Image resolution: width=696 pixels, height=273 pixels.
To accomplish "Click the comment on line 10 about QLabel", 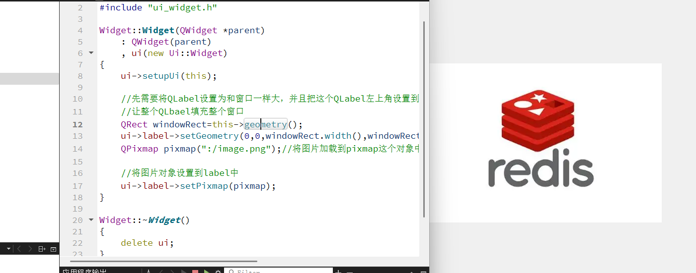I will coord(270,99).
